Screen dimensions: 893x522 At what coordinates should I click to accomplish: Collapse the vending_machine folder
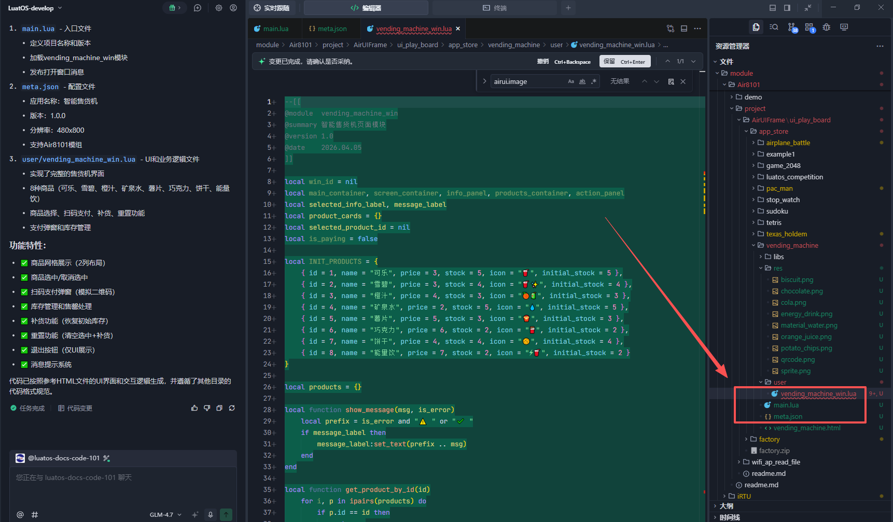coord(792,245)
